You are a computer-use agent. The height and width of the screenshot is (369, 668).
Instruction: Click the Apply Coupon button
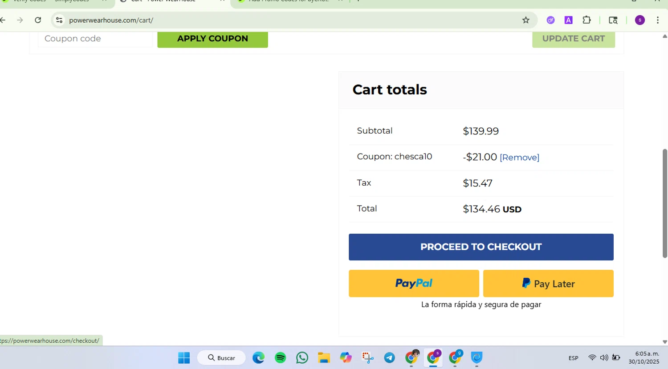(x=212, y=39)
